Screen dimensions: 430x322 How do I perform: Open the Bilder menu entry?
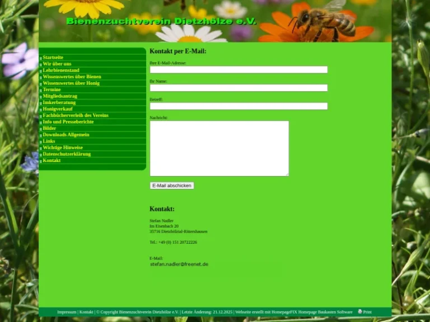tap(49, 128)
